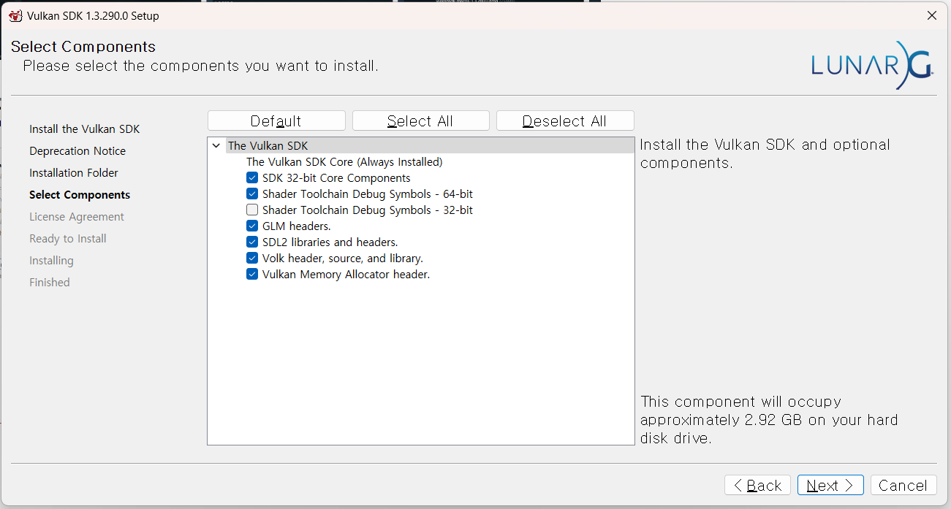Click the Install the Vulkan SDK step
Viewport: 951px width, 509px height.
click(84, 129)
